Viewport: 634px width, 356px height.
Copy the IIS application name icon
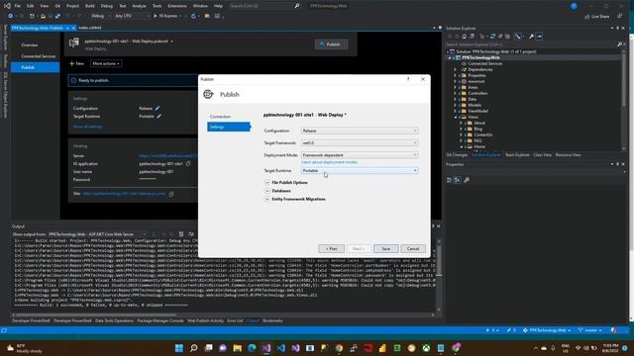click(x=188, y=164)
